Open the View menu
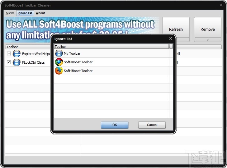Image resolution: width=227 pixels, height=168 pixels. [x=10, y=13]
